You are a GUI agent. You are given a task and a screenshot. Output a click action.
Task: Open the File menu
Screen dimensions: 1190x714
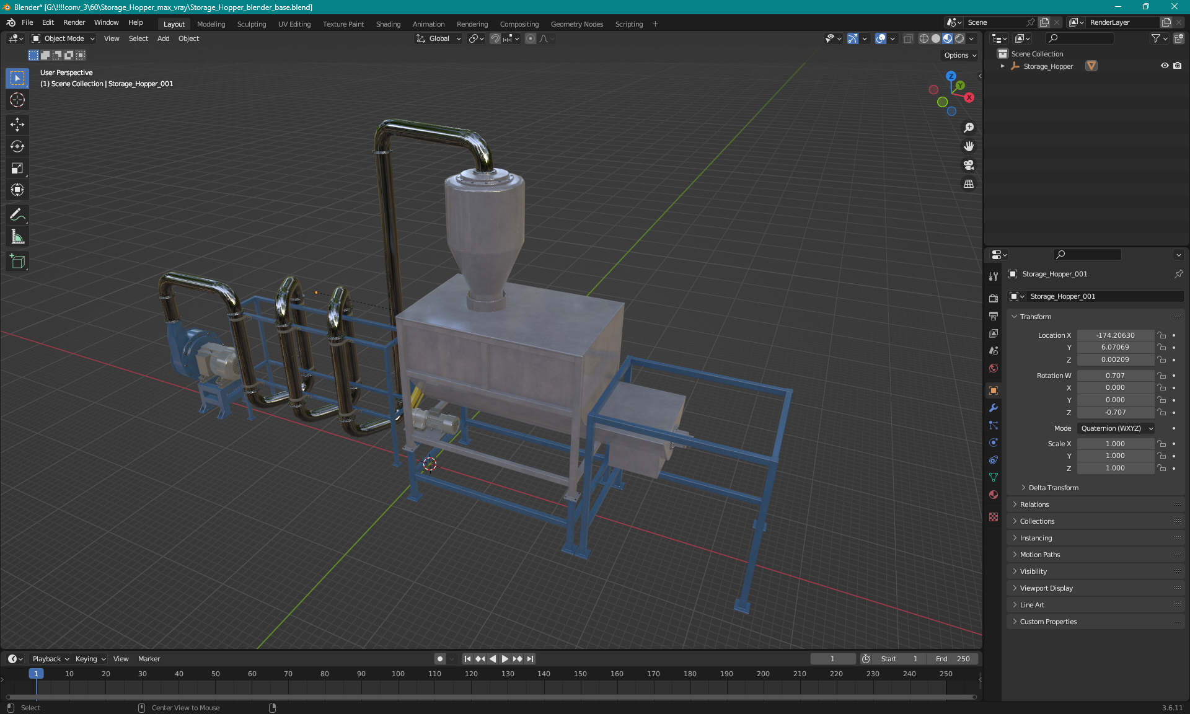pyautogui.click(x=27, y=22)
